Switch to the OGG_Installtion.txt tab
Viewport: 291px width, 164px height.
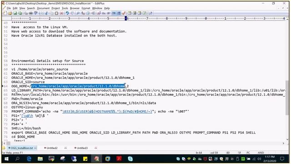tap(22, 148)
